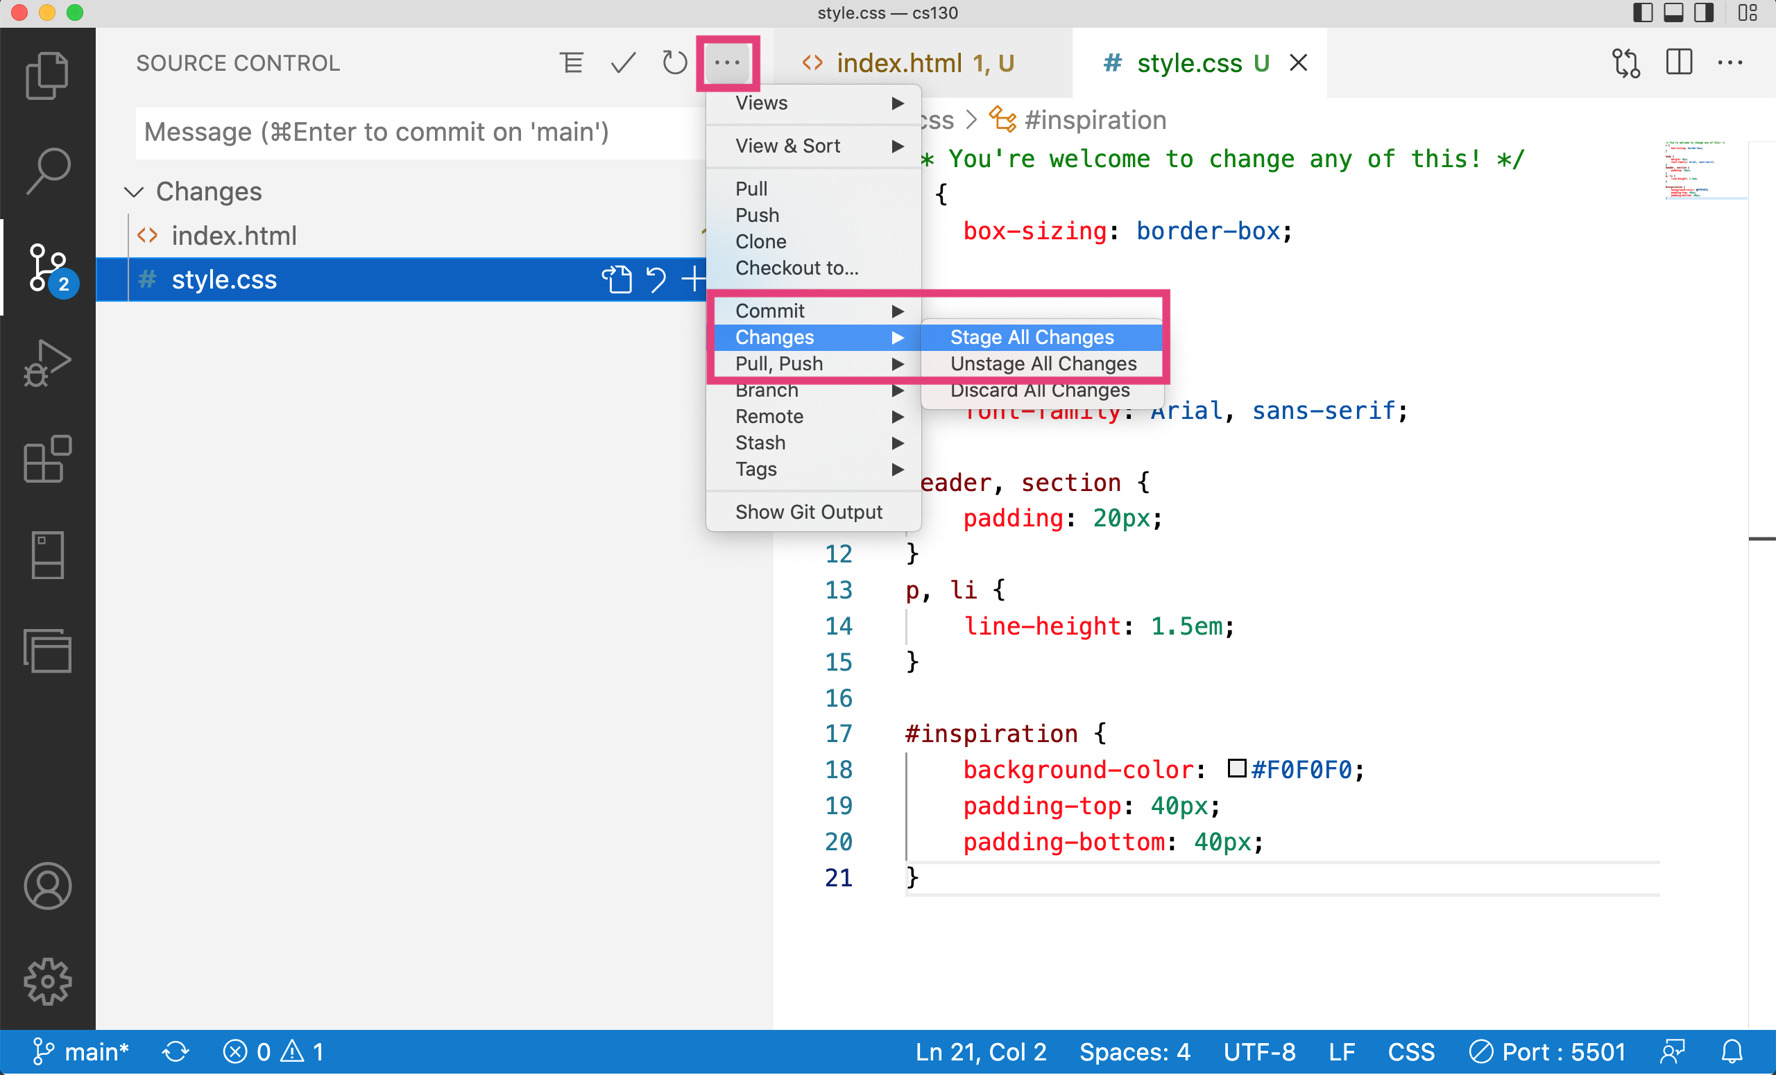Toggle primary side bar layout button
The width and height of the screenshot is (1776, 1075).
coord(1642,13)
